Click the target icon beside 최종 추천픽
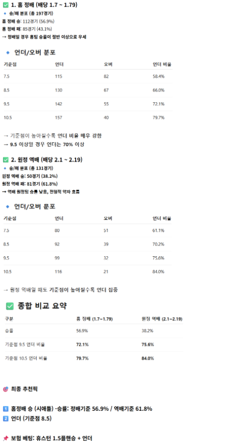The height and width of the screenshot is (444, 231). (x=6, y=389)
